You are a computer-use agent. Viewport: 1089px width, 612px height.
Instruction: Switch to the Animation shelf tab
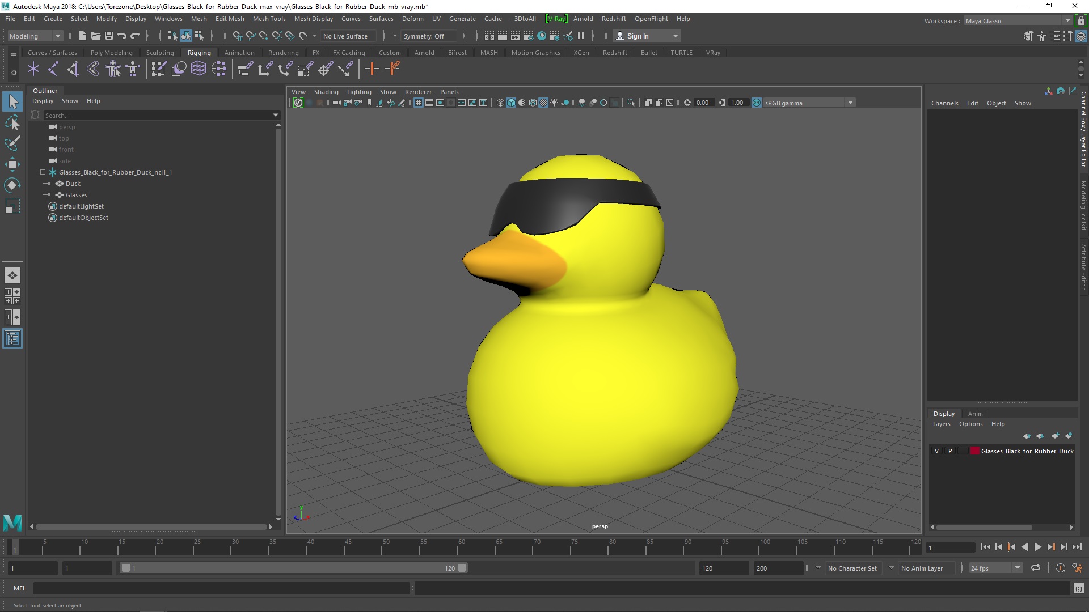[239, 53]
